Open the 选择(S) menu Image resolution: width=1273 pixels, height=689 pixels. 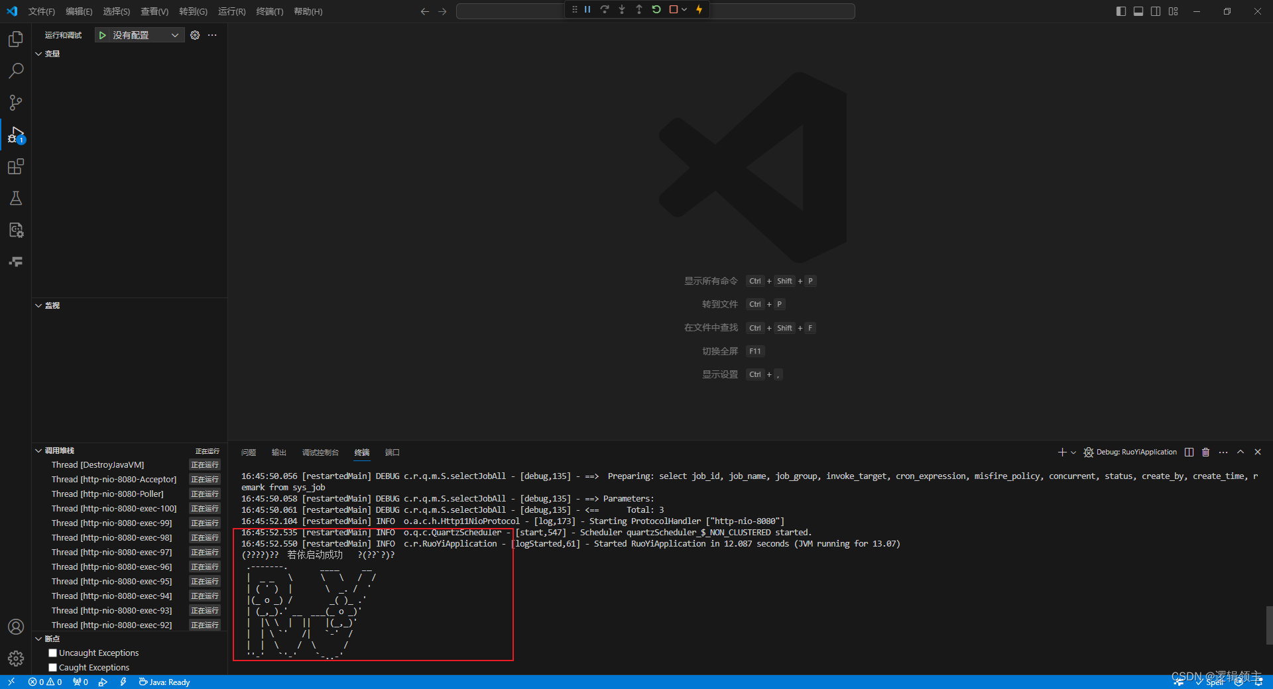[x=116, y=11]
